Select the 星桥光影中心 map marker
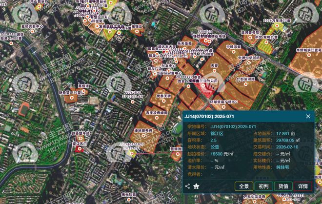 click(x=32, y=31)
